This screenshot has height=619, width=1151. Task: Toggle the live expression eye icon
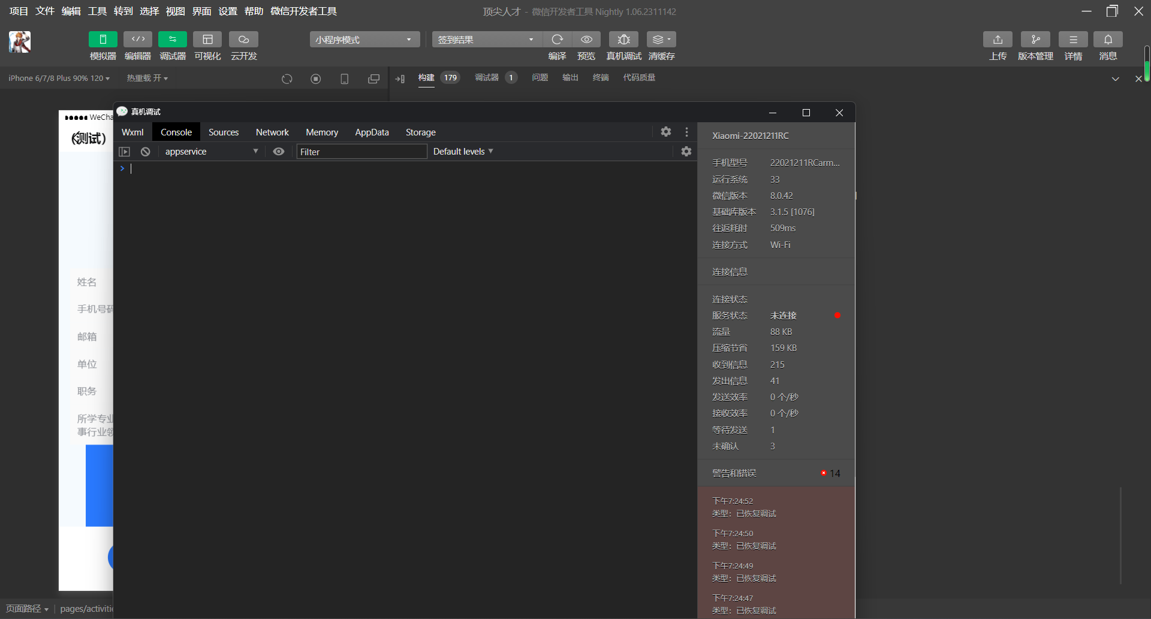(x=279, y=152)
